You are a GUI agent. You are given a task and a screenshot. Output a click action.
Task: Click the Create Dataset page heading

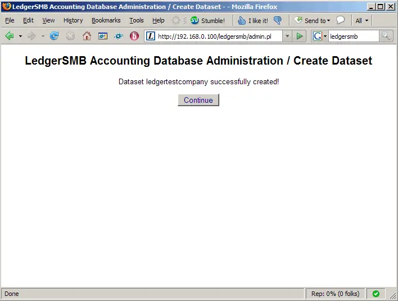point(198,61)
